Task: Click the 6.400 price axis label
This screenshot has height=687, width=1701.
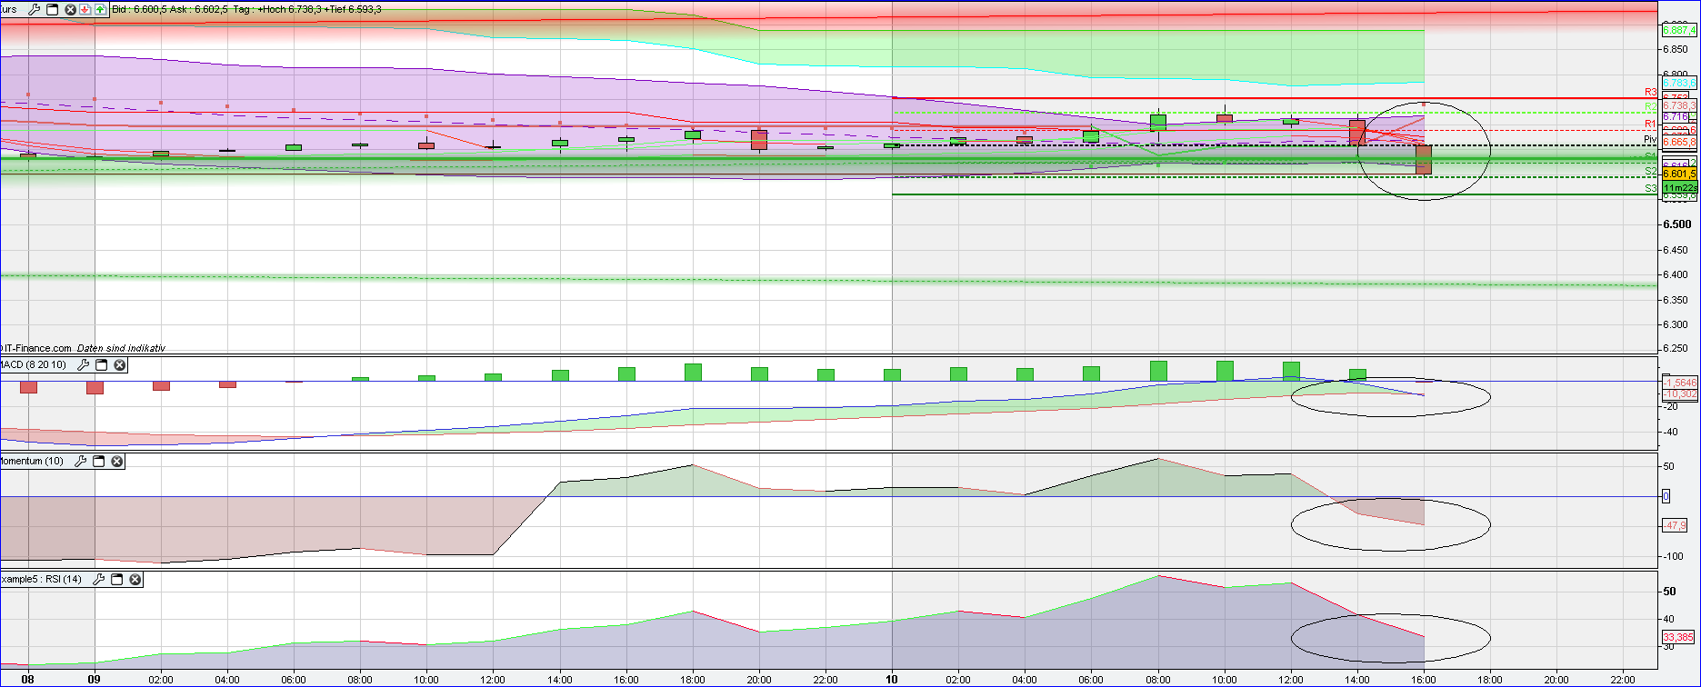Action: (x=1677, y=274)
